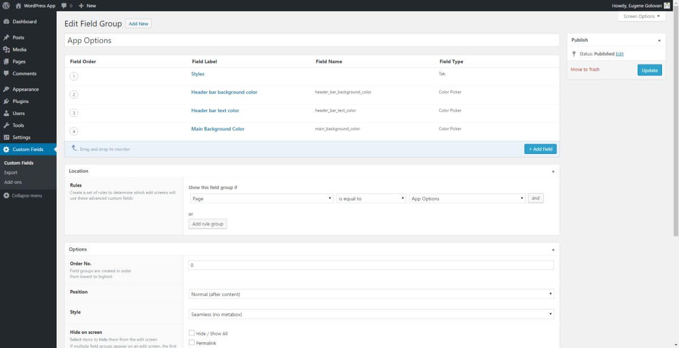Open the 'is equal to' operator dropdown
The width and height of the screenshot is (679, 348).
371,199
